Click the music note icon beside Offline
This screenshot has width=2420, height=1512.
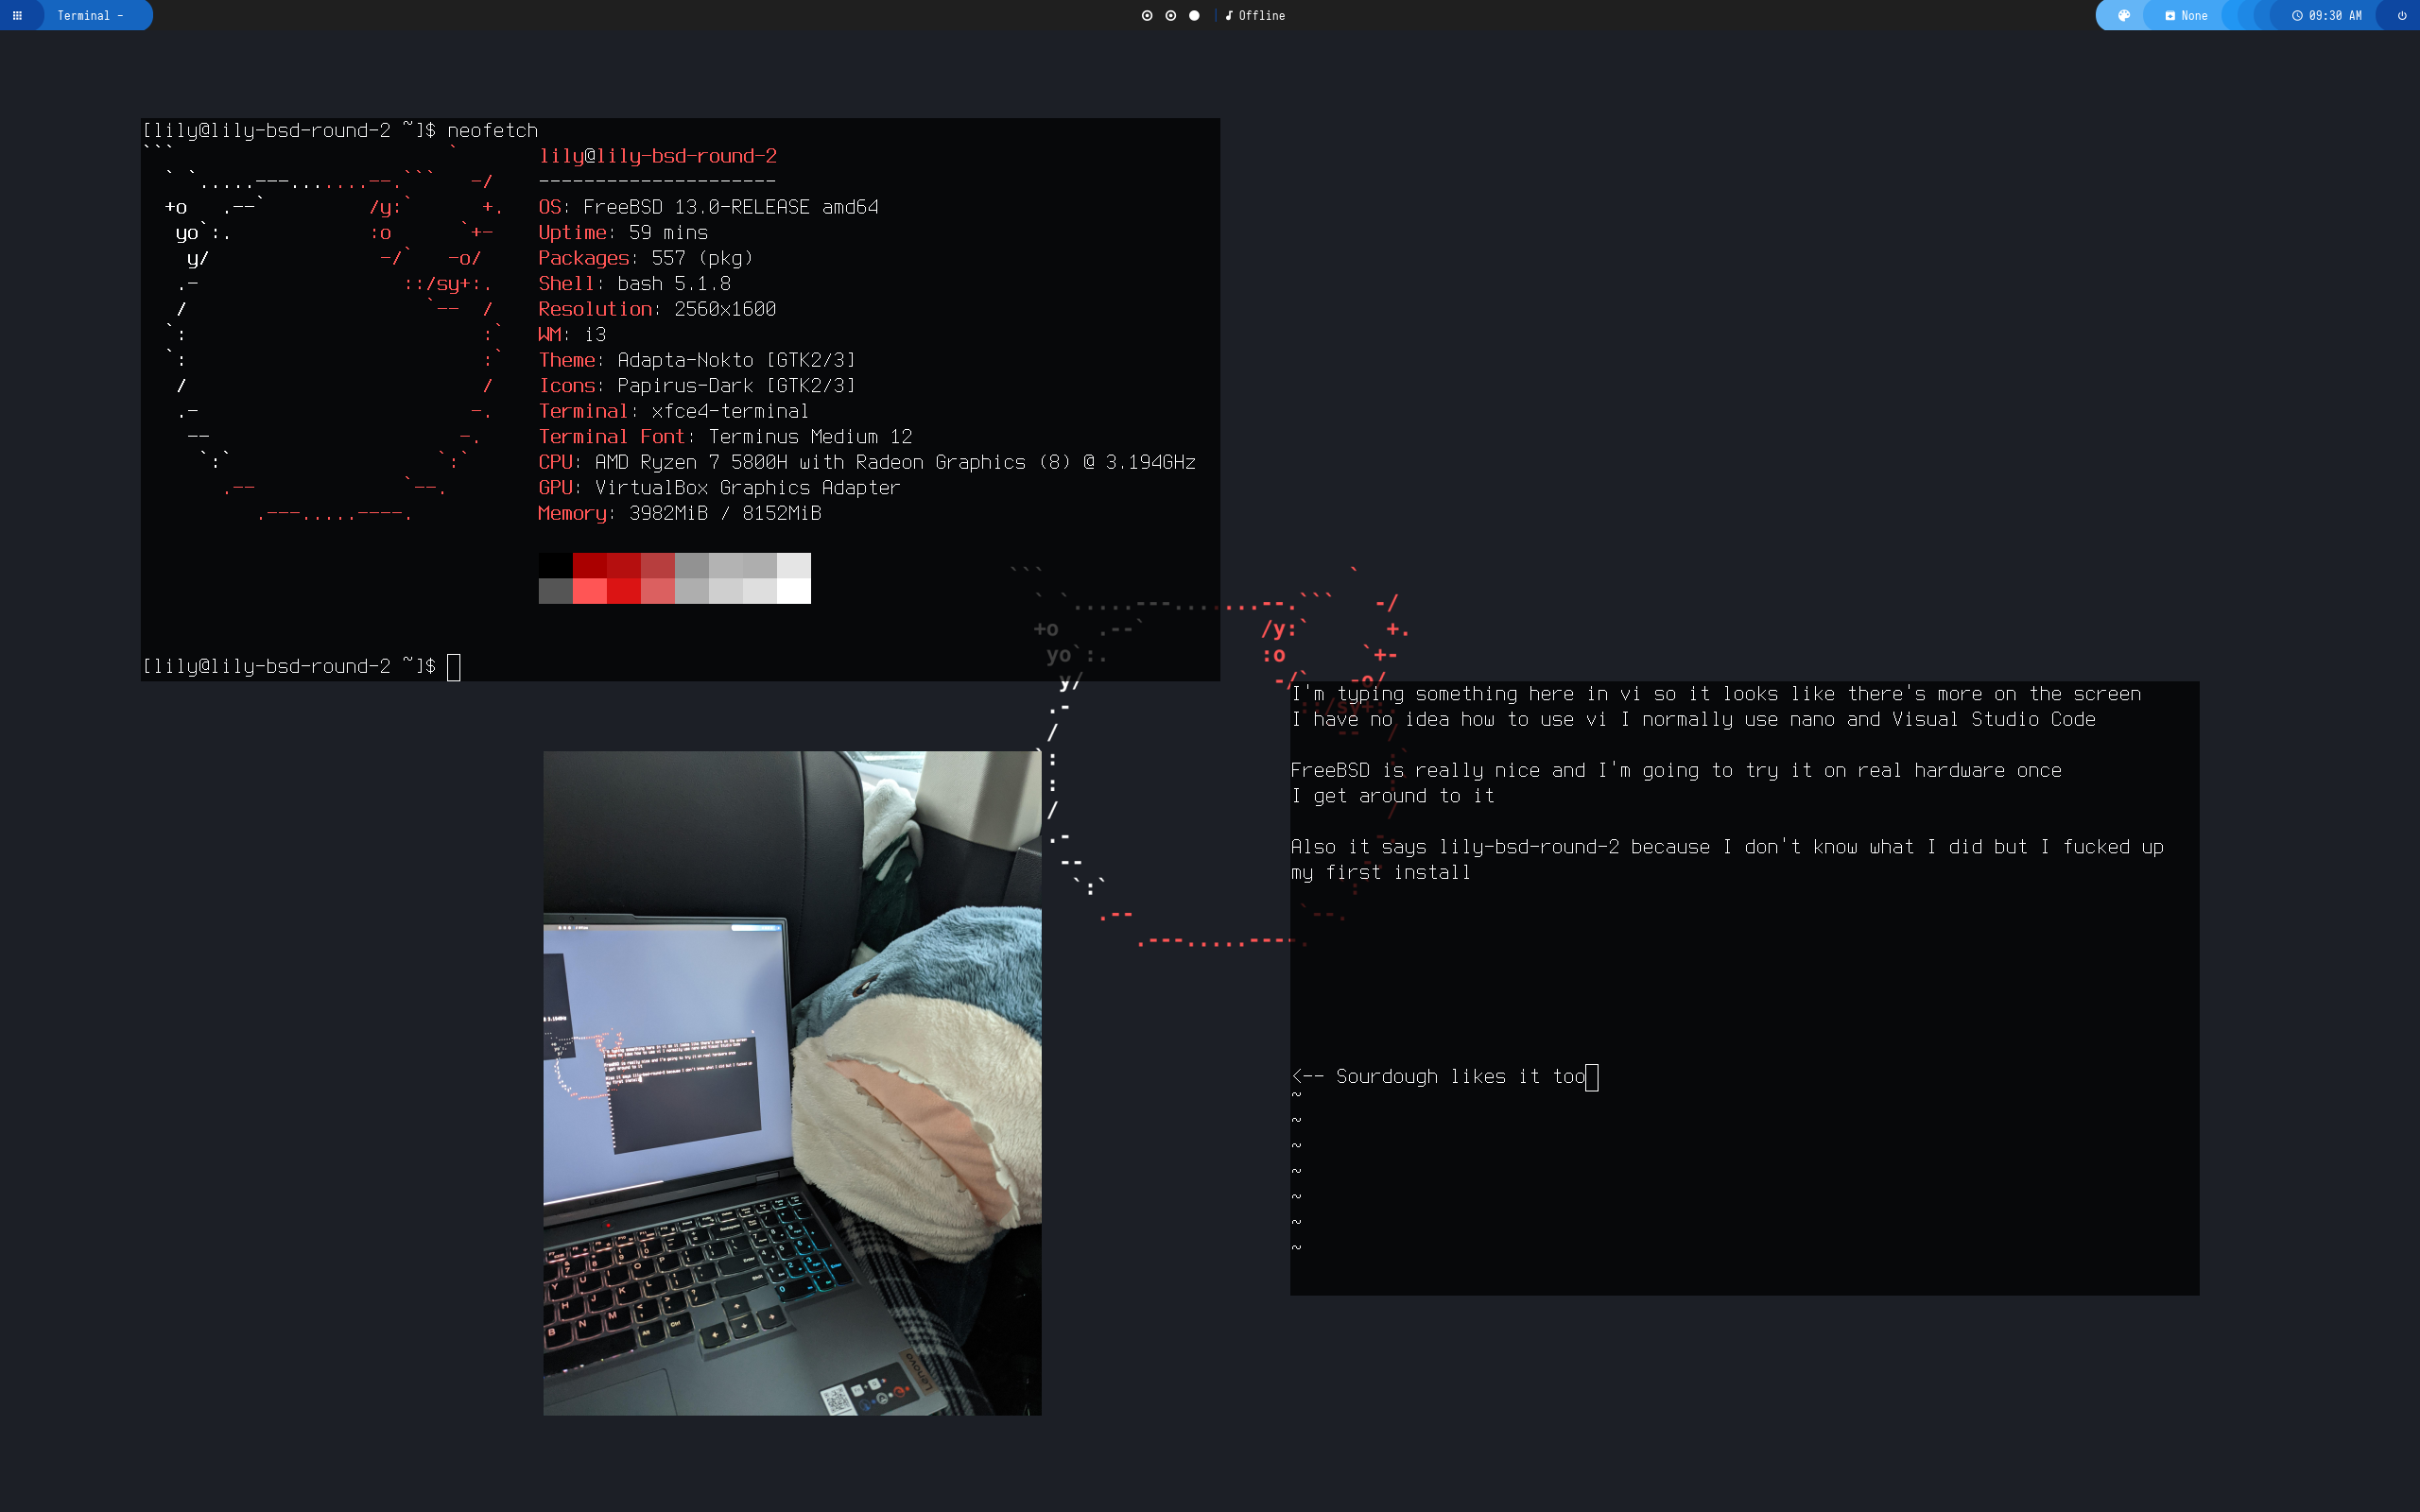pos(1229,15)
